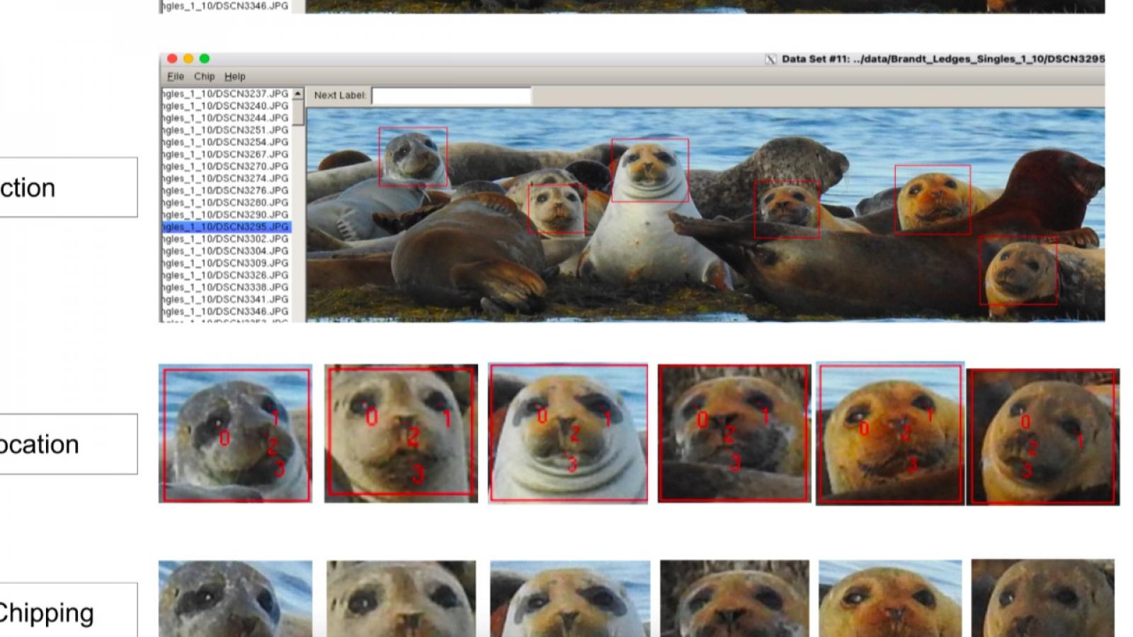The height and width of the screenshot is (637, 1133).
Task: Open second landmark-annotated seal thumbnail
Action: [x=401, y=433]
